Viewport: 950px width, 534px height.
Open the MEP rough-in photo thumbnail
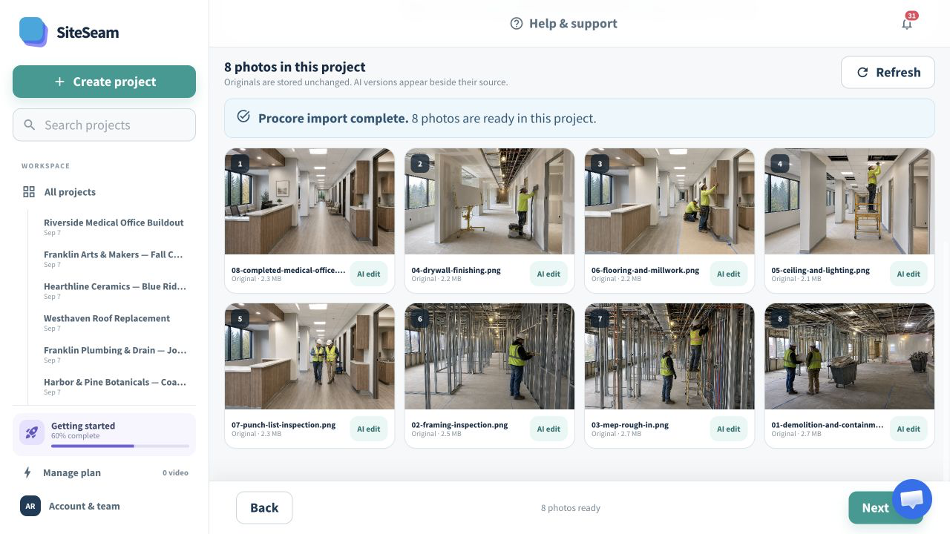[x=669, y=356]
